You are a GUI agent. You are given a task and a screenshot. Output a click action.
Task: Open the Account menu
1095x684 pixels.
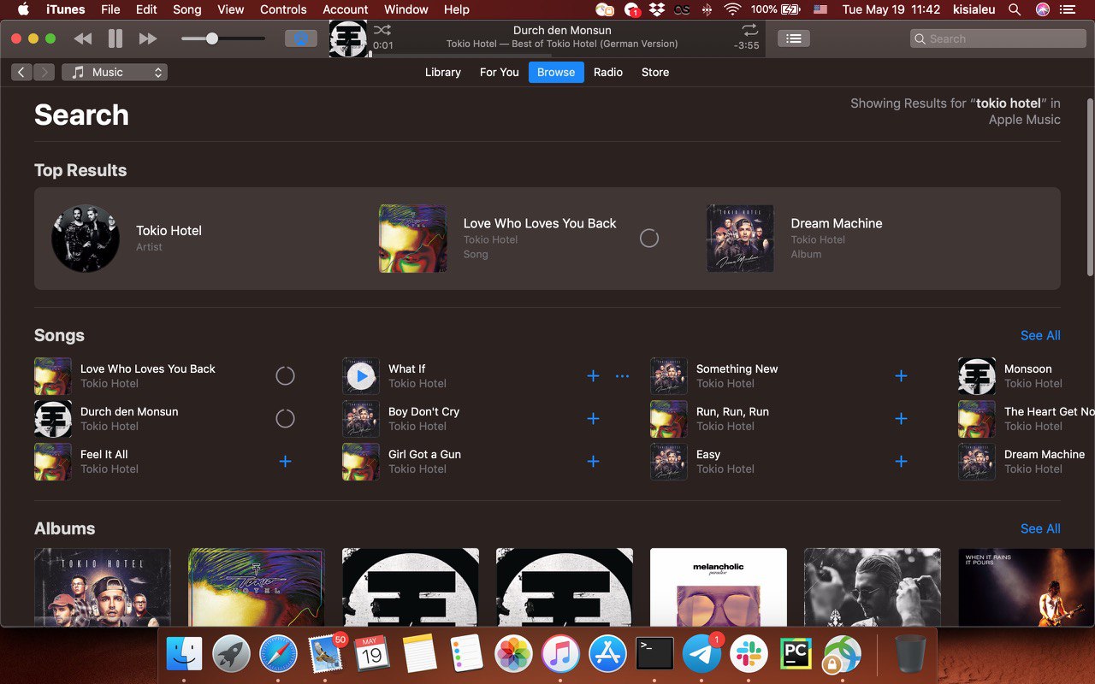pos(346,9)
